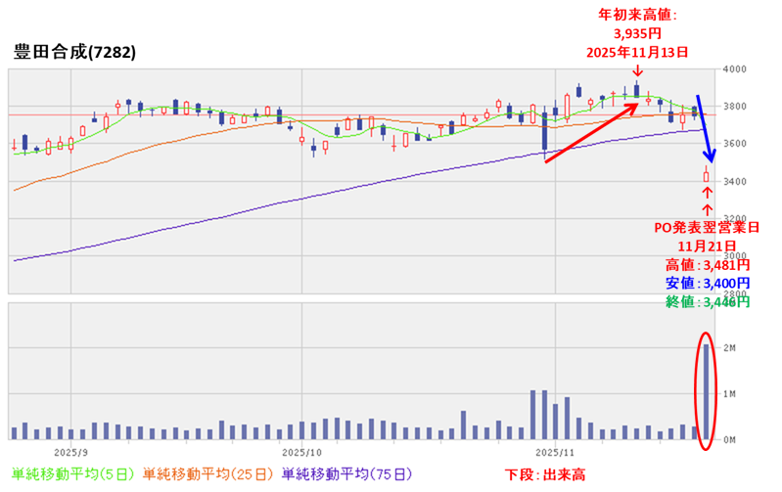
Task: Click the PO発表翌営業日 label
Action: tap(707, 228)
